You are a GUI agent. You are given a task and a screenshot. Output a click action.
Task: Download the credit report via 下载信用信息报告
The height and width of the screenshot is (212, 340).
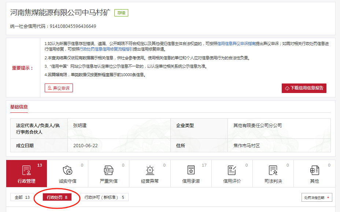pyautogui.click(x=304, y=88)
